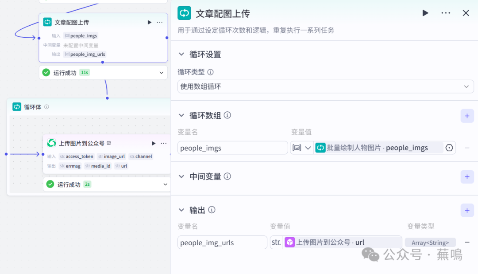
Task: Open variable type selector for people_imgs value
Action: (x=302, y=148)
